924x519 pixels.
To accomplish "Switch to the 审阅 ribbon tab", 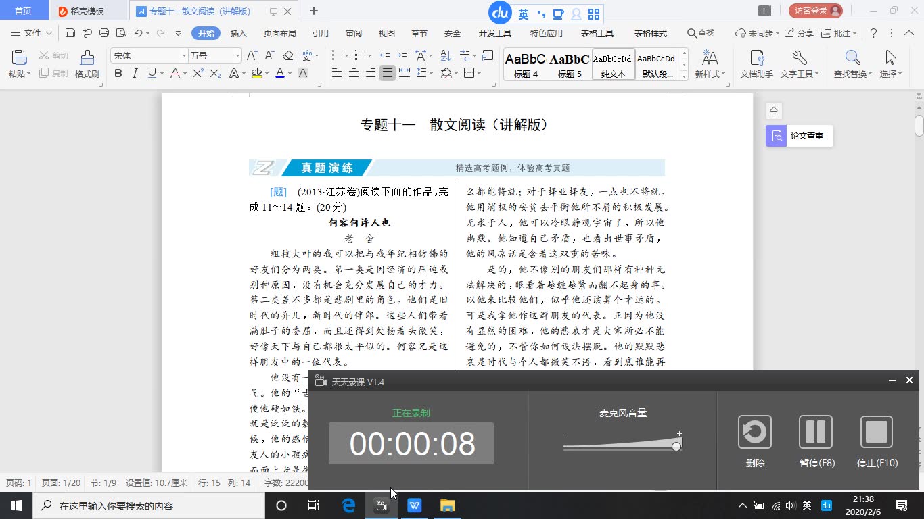I will (x=354, y=33).
